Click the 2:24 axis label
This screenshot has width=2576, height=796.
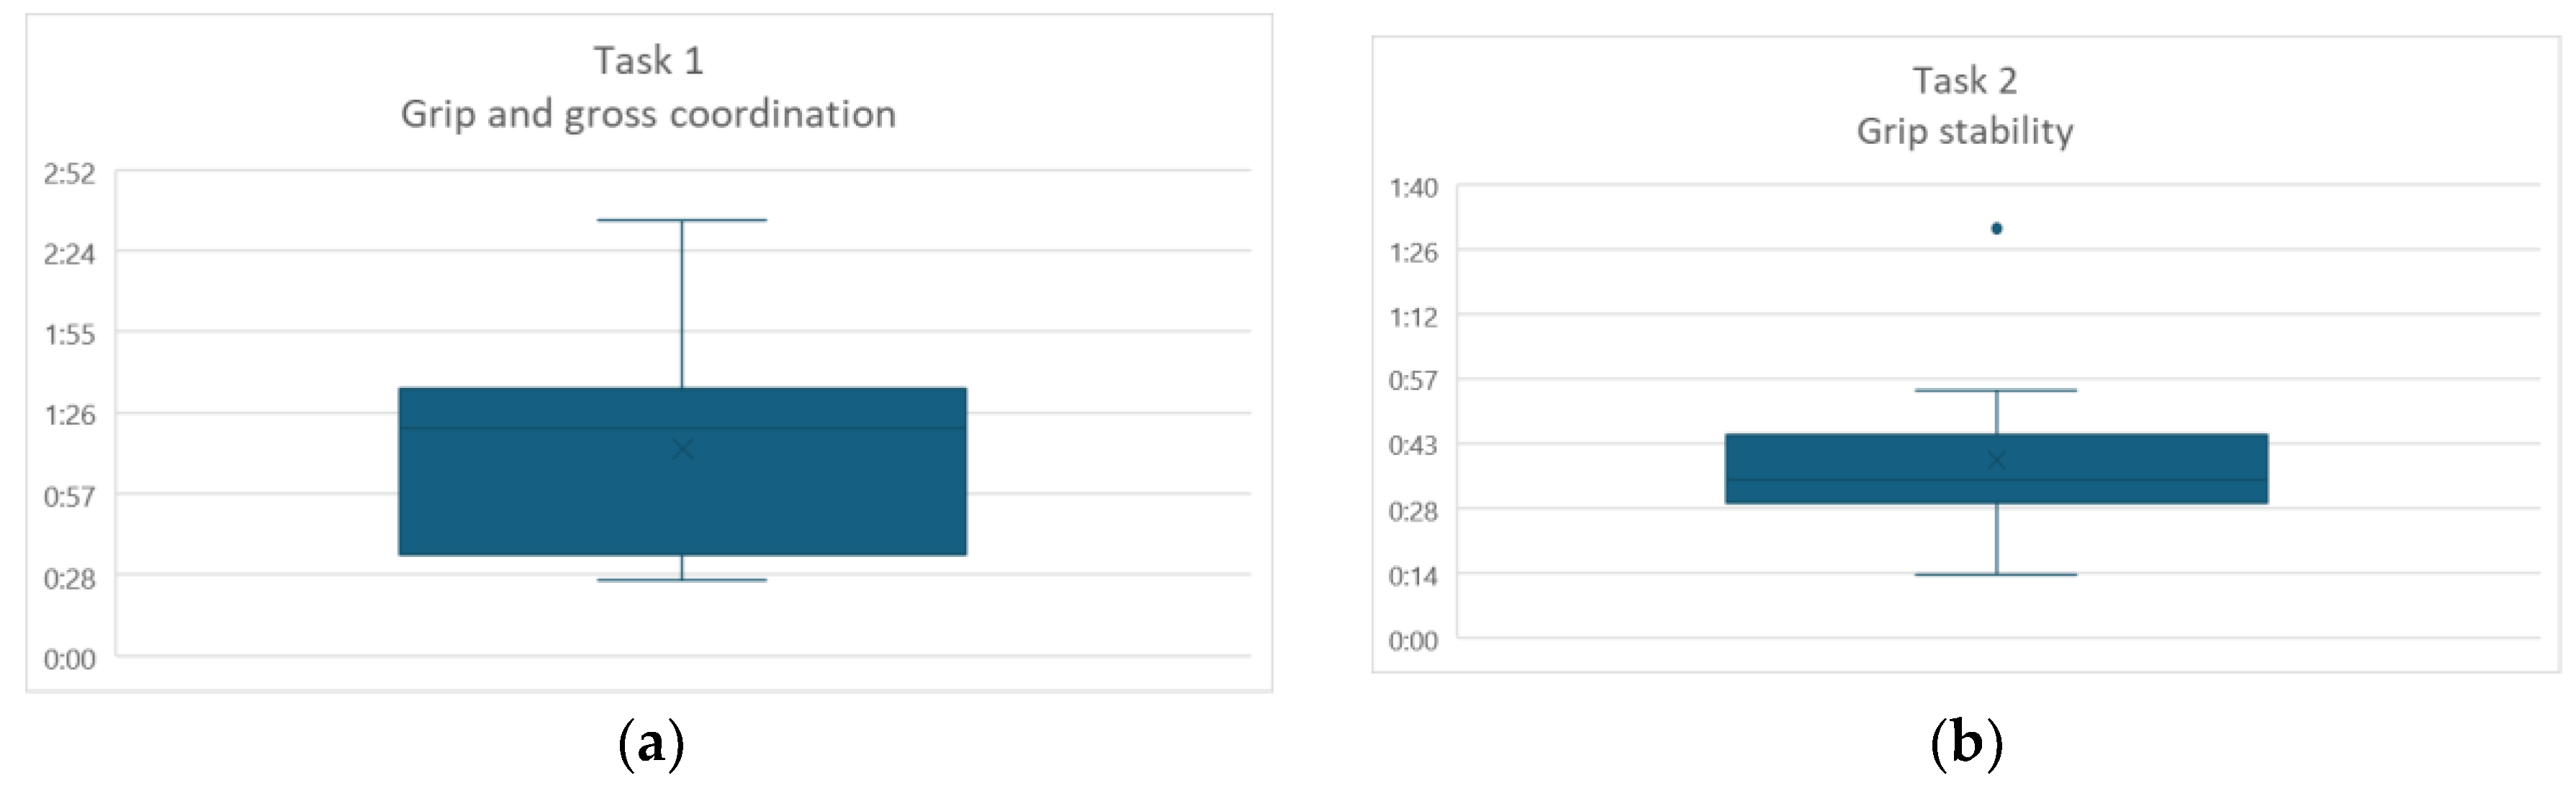tap(69, 254)
